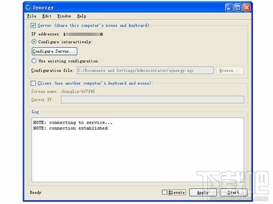Close the Synergy window
Screen dimensions: 273x204
click(x=246, y=8)
